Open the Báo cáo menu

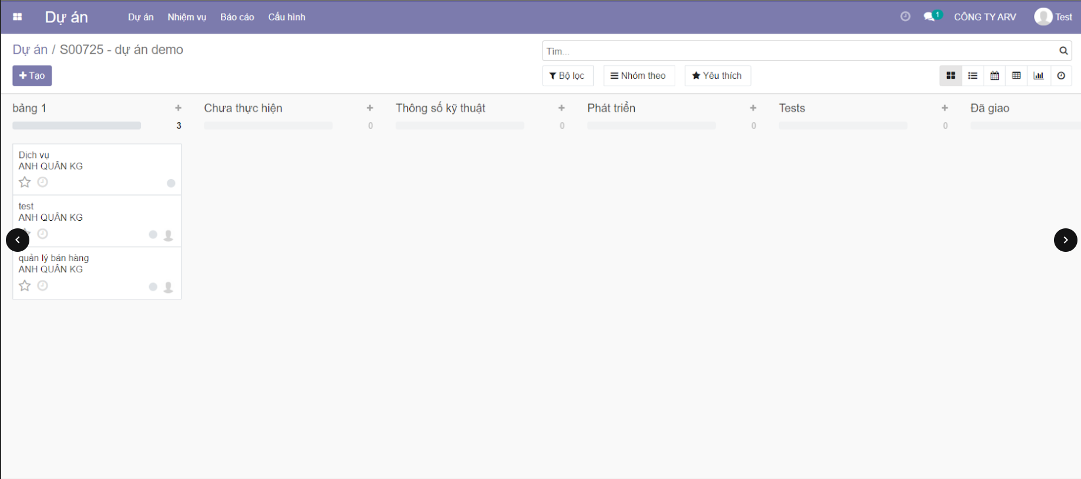pos(237,17)
